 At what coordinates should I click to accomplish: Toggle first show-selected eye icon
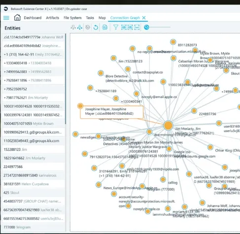[124, 27]
